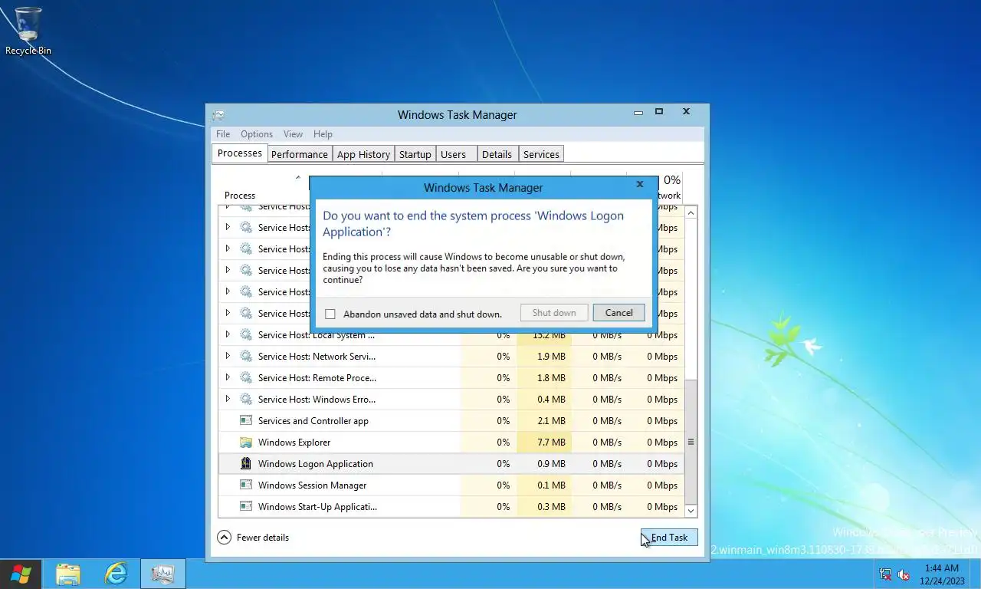The width and height of the screenshot is (981, 589).
Task: Select Services and Controller app name
Action: coord(313,420)
